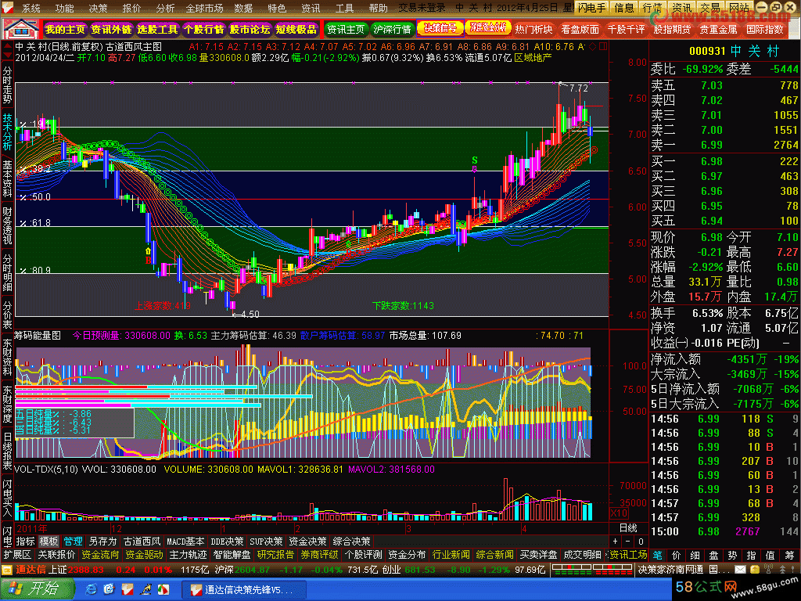Select 价 tab under quote panel

pyautogui.click(x=677, y=555)
